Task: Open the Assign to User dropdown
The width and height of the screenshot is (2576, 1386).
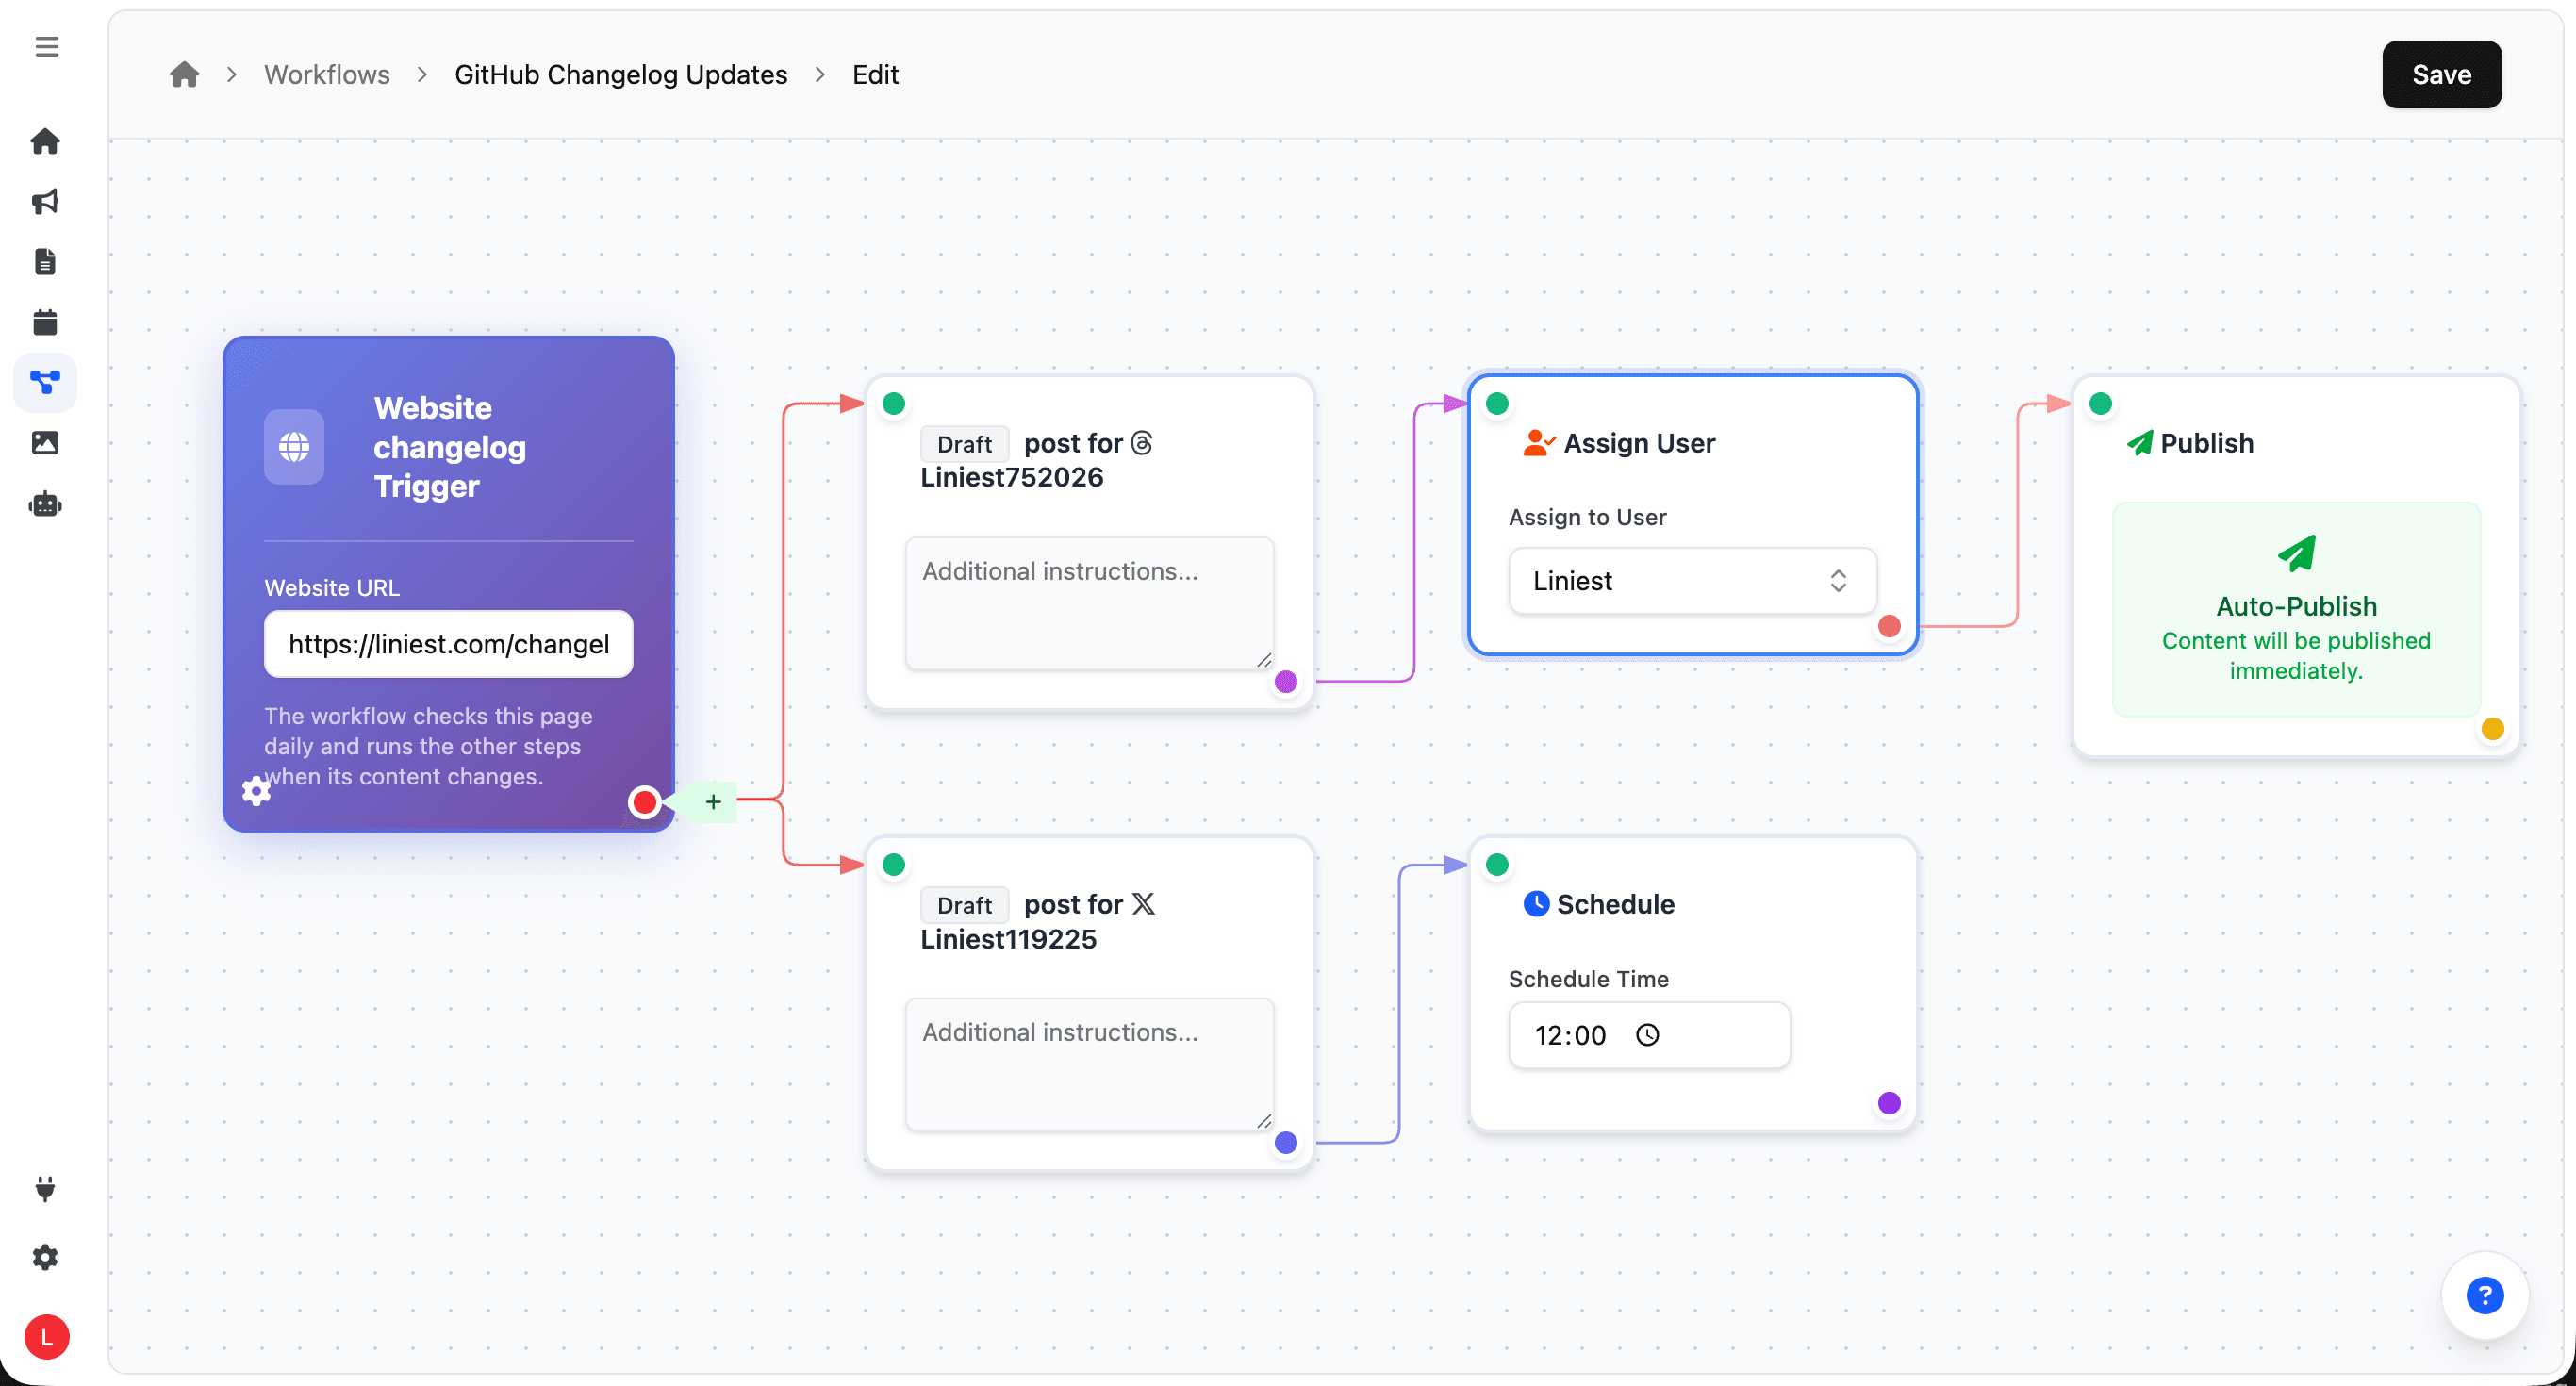Action: 1691,581
